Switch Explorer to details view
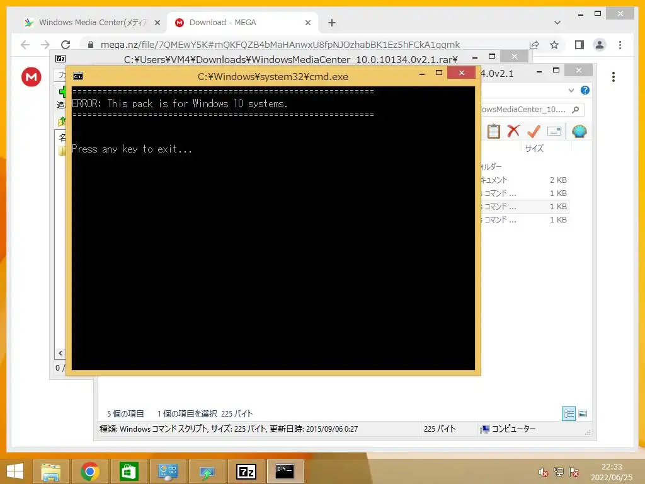This screenshot has width=645, height=484. click(569, 413)
